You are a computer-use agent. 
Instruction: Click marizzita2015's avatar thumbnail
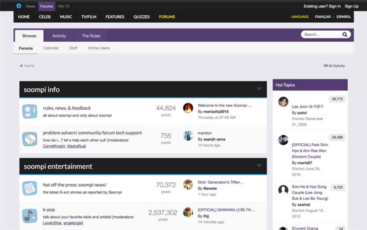[x=188, y=108]
